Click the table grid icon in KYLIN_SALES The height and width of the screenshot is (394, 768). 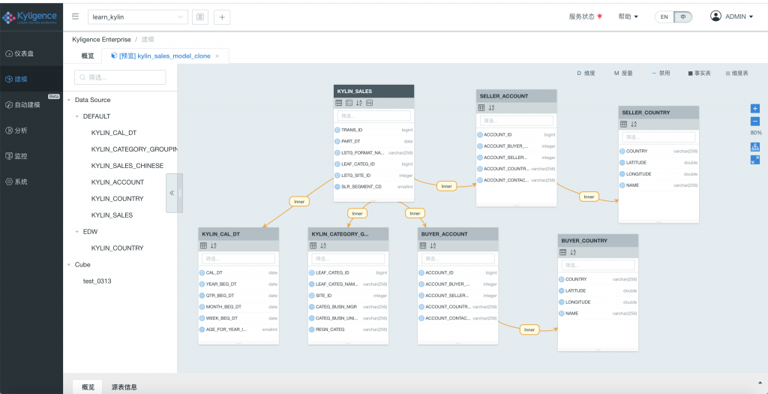tap(339, 103)
